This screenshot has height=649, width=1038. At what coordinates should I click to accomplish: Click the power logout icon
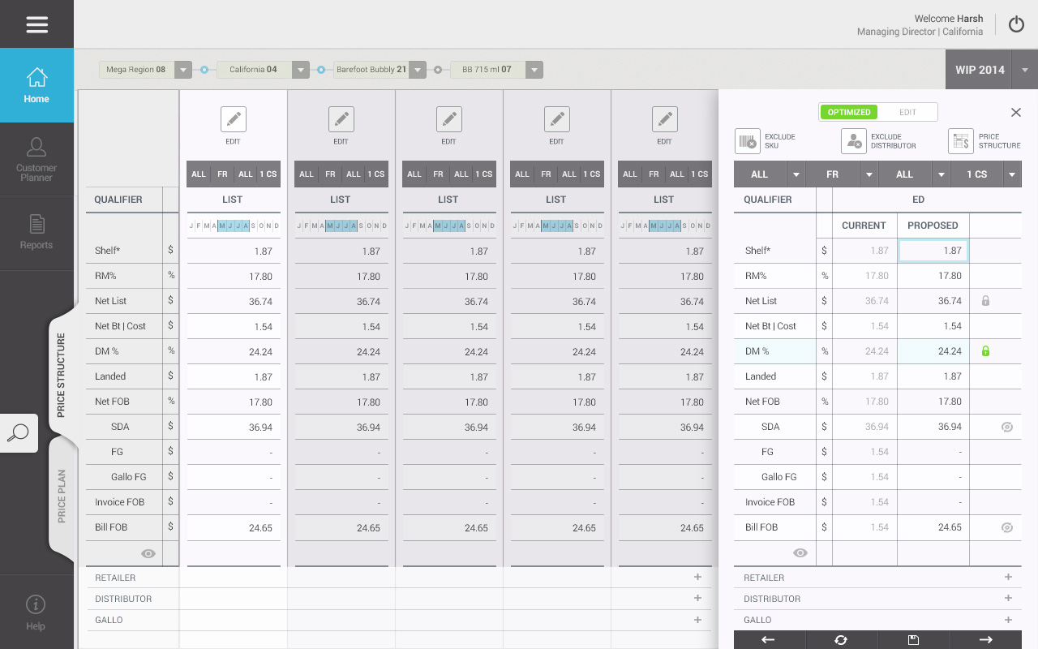(1016, 24)
